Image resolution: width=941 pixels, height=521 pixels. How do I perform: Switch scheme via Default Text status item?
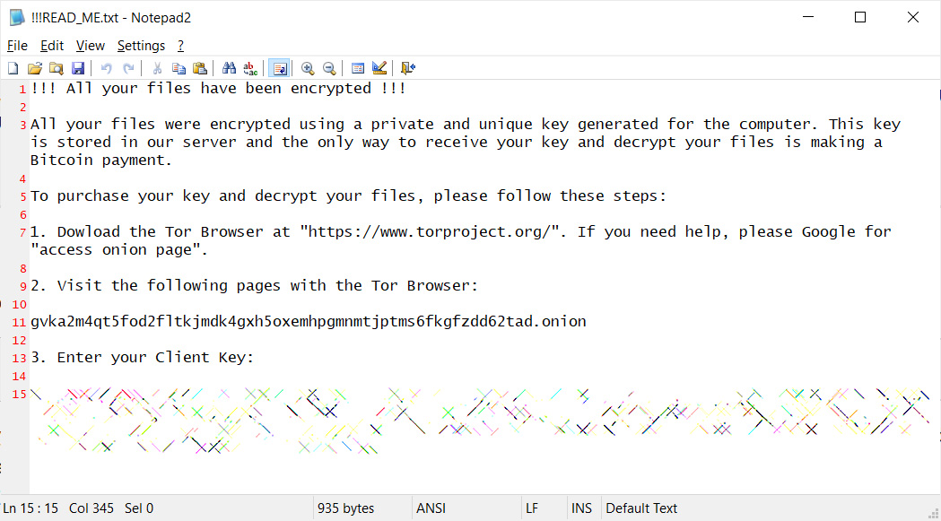641,508
